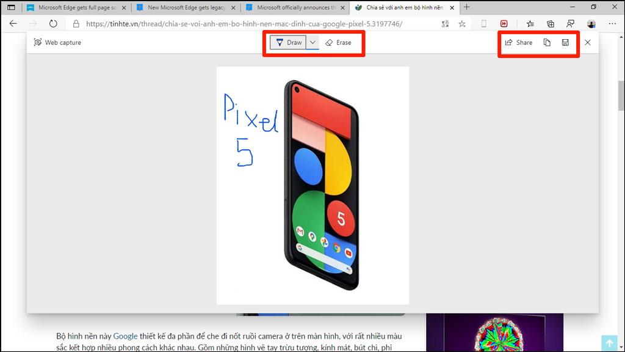
Task: Click the vertical page scrollbar thumb
Action: (x=621, y=96)
